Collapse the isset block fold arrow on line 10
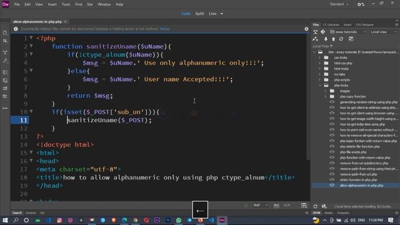400x225 pixels. [31, 111]
